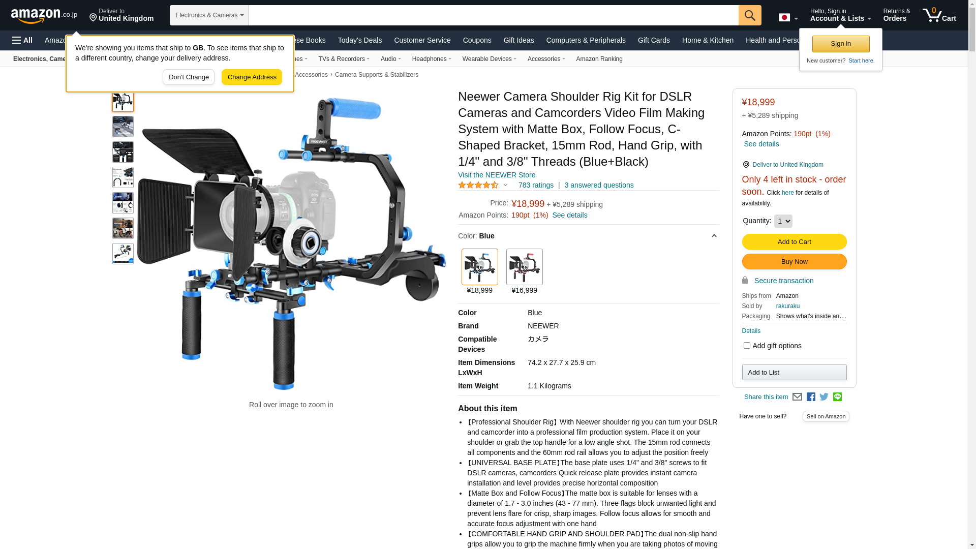The width and height of the screenshot is (976, 549).
Task: Share item on Facebook icon
Action: pos(811,397)
